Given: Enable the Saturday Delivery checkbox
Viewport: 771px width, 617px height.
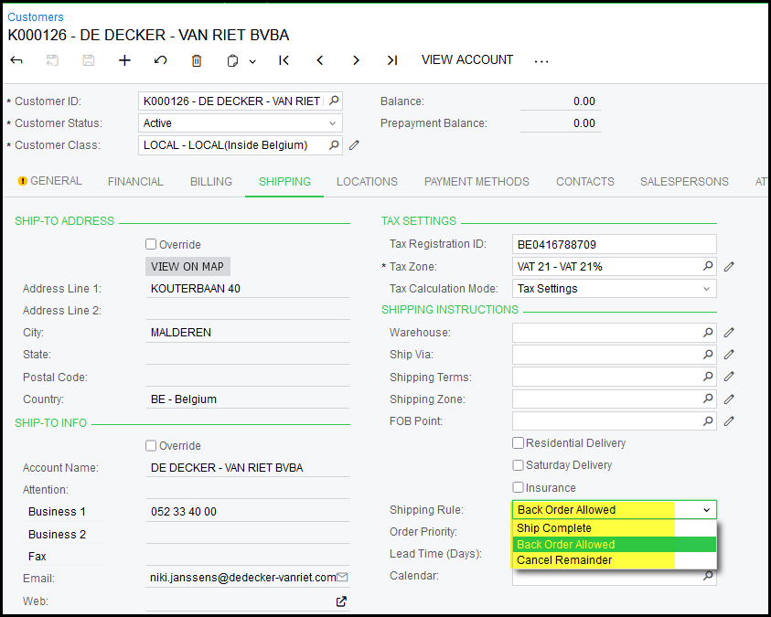Looking at the screenshot, I should [x=519, y=465].
